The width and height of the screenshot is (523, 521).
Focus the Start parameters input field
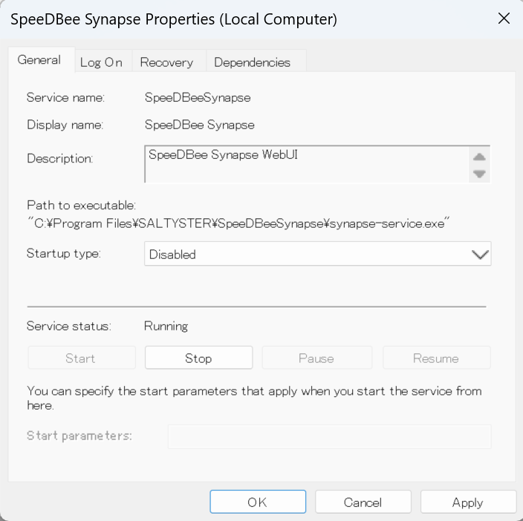click(329, 436)
